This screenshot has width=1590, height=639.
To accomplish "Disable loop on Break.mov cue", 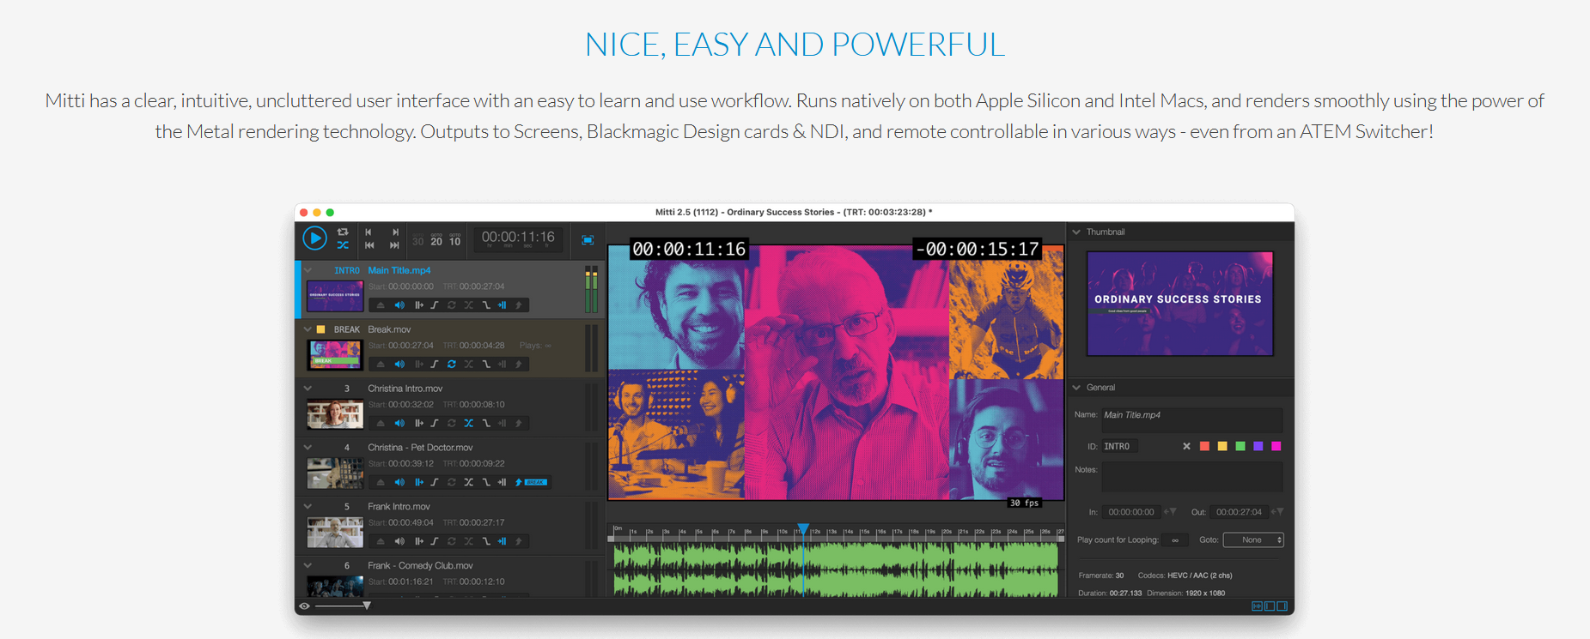I will (452, 365).
